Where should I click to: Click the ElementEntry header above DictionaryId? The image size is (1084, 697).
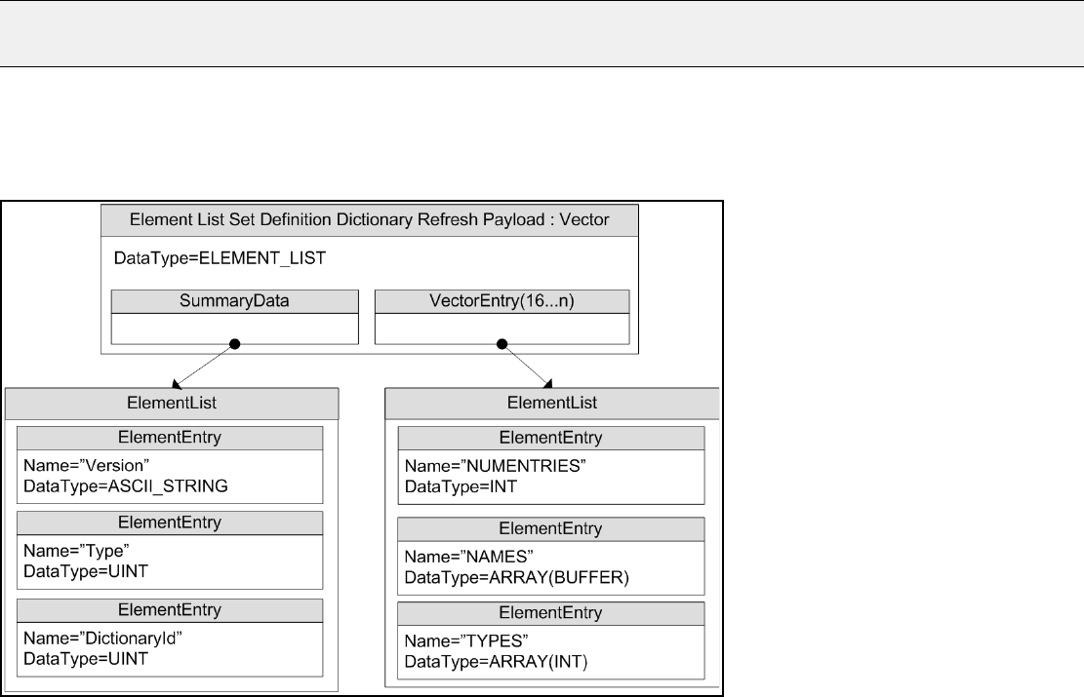(x=170, y=610)
